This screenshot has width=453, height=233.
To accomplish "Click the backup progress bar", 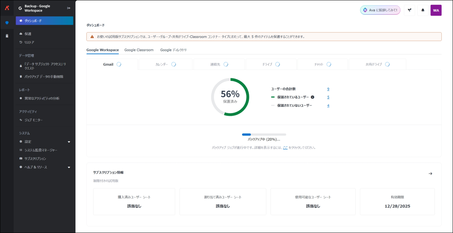I will tap(264, 134).
